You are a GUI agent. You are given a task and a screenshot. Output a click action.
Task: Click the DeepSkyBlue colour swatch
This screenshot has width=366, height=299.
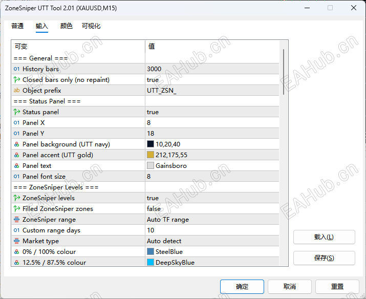point(150,262)
